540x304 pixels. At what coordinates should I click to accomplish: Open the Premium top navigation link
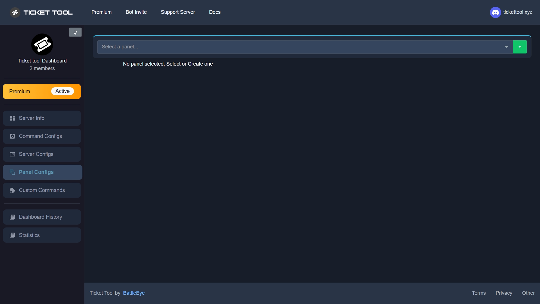click(101, 12)
